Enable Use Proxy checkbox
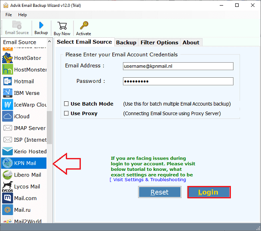 click(66, 113)
